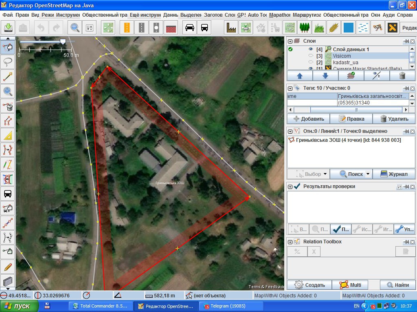Collapse the Теги panel
The width and height of the screenshot is (417, 312).
pos(290,88)
